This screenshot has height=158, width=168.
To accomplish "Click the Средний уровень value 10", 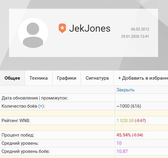I will click(x=119, y=143).
